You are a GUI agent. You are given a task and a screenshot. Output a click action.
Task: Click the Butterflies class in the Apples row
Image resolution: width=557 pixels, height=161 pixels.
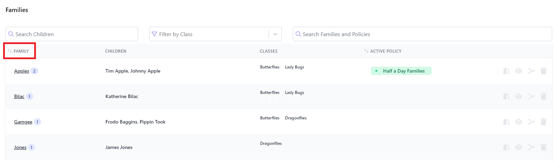coord(270,67)
